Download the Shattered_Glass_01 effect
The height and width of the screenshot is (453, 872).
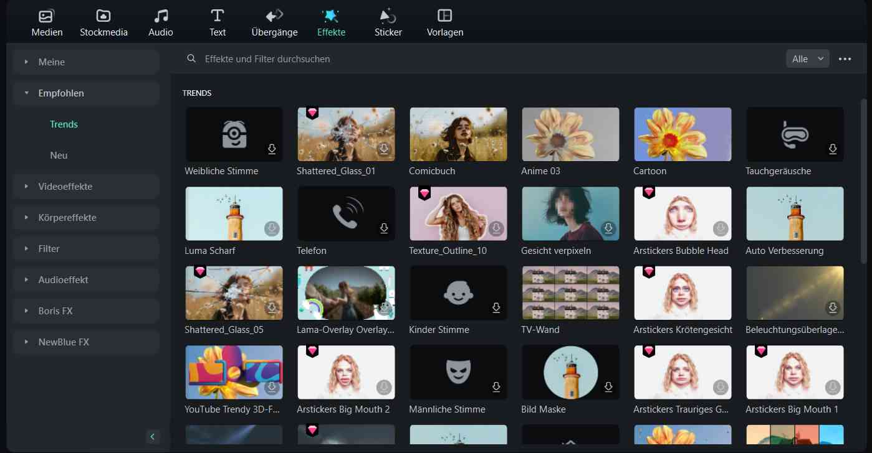tap(384, 149)
